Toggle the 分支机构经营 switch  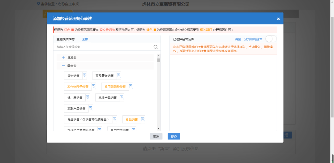pos(271,39)
